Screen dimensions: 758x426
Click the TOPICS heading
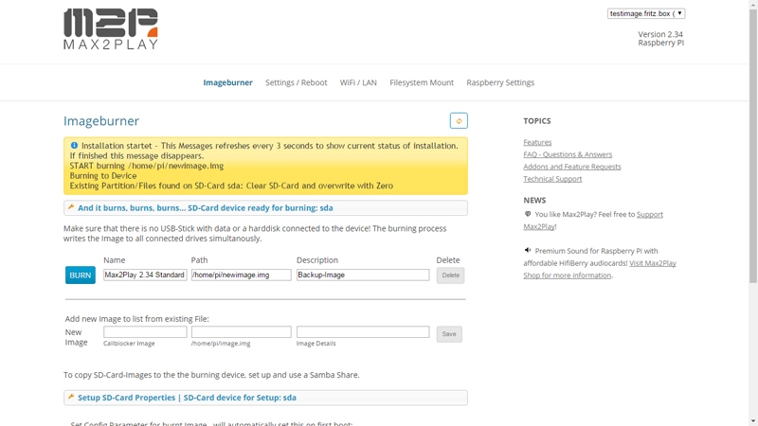(x=536, y=121)
